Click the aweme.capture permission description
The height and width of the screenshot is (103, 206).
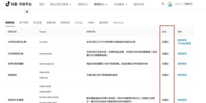[117, 64]
